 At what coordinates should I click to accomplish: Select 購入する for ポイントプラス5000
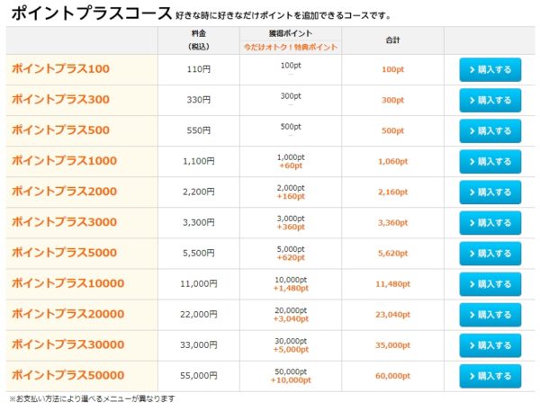[490, 253]
